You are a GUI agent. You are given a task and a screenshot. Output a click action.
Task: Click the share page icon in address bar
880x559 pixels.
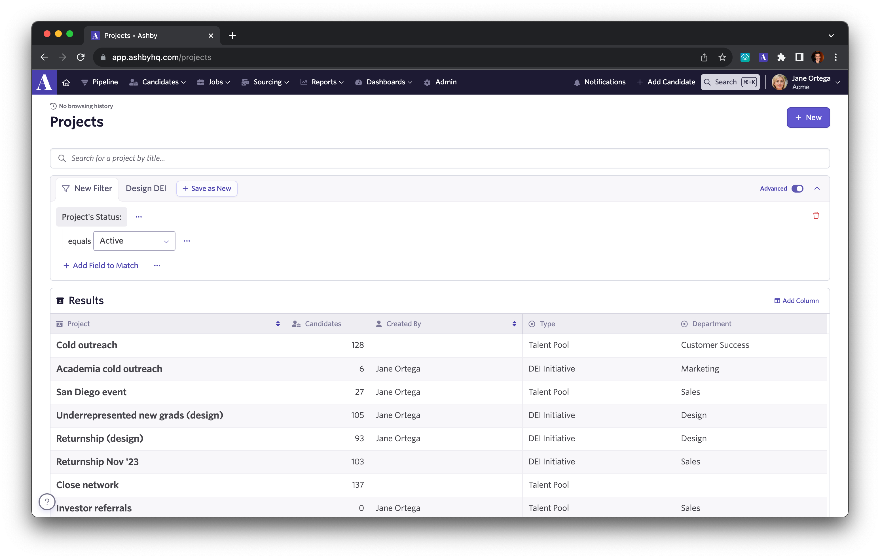tap(704, 57)
